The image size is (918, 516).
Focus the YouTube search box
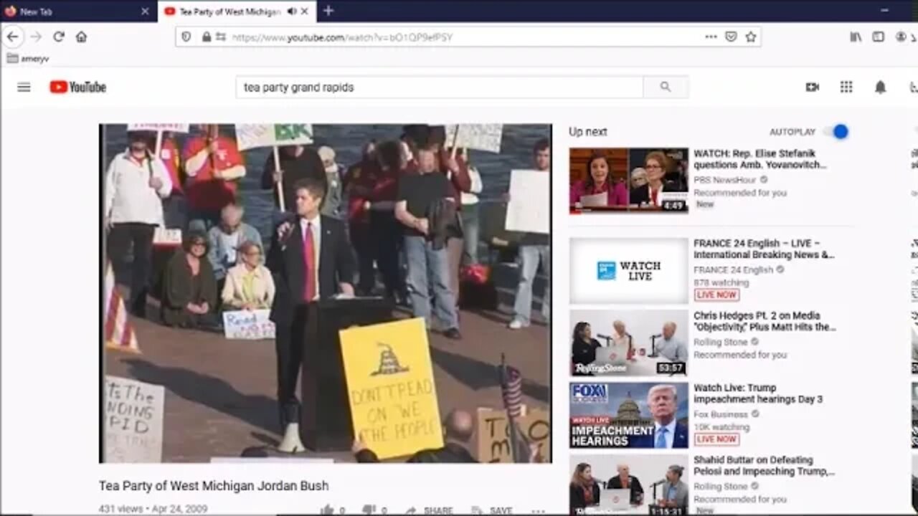click(440, 87)
